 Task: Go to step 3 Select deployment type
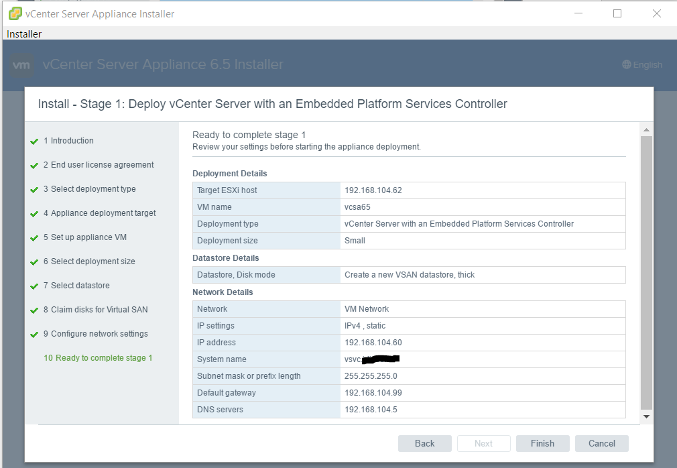pyautogui.click(x=89, y=189)
